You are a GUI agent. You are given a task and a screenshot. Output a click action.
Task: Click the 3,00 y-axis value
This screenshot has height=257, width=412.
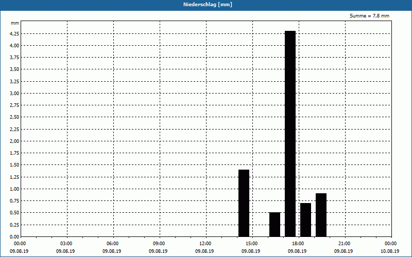[x=14, y=94]
